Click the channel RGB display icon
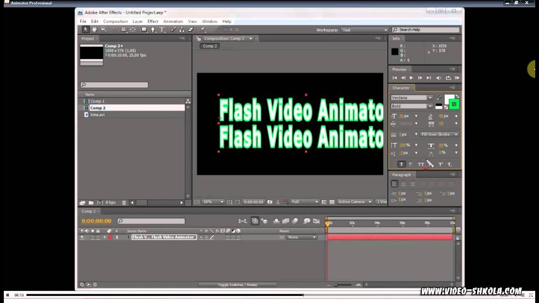This screenshot has height=303, width=539. click(x=286, y=202)
